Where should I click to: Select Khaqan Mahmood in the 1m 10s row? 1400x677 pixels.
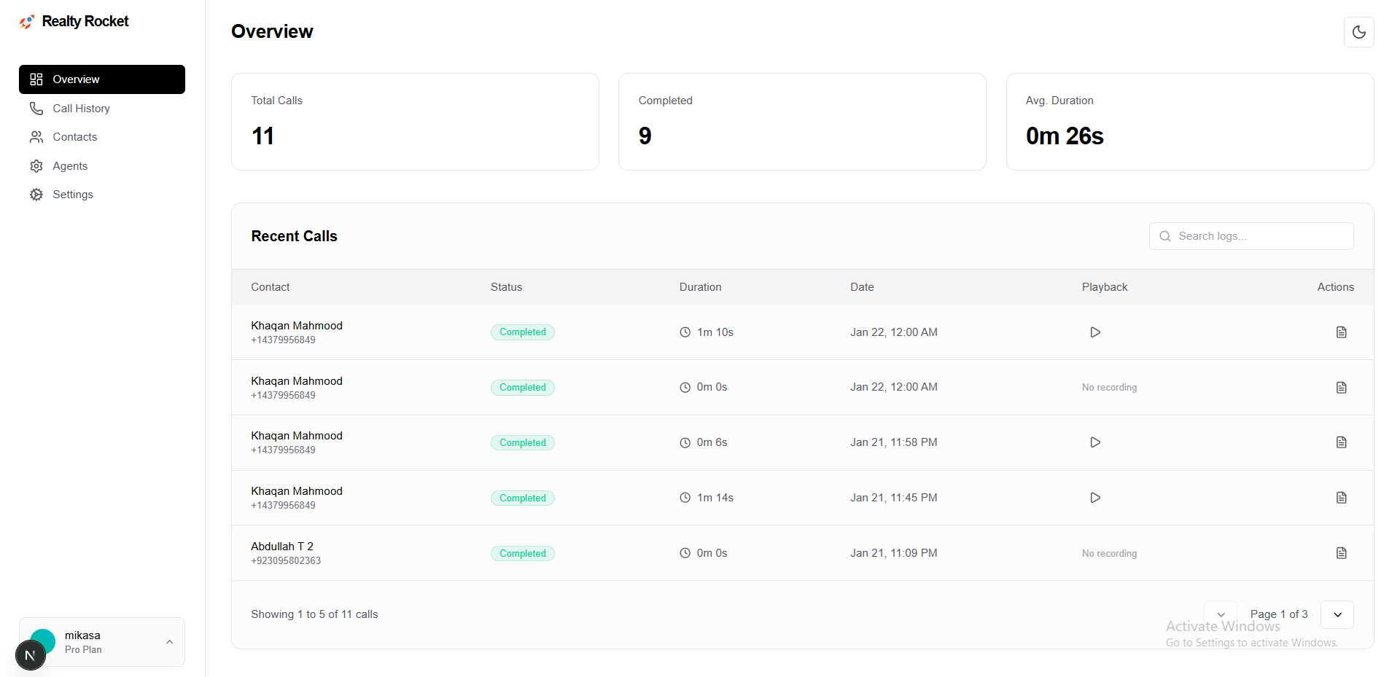tap(297, 326)
